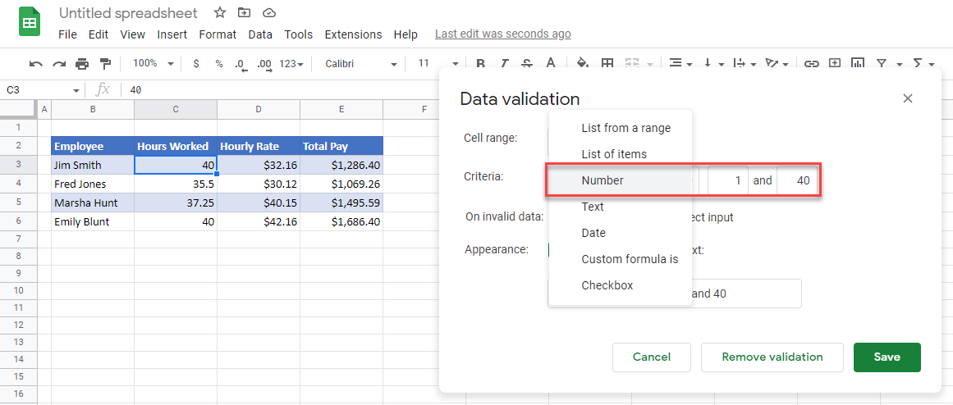Image resolution: width=953 pixels, height=405 pixels.
Task: Select the Paint format tool
Action: point(104,63)
